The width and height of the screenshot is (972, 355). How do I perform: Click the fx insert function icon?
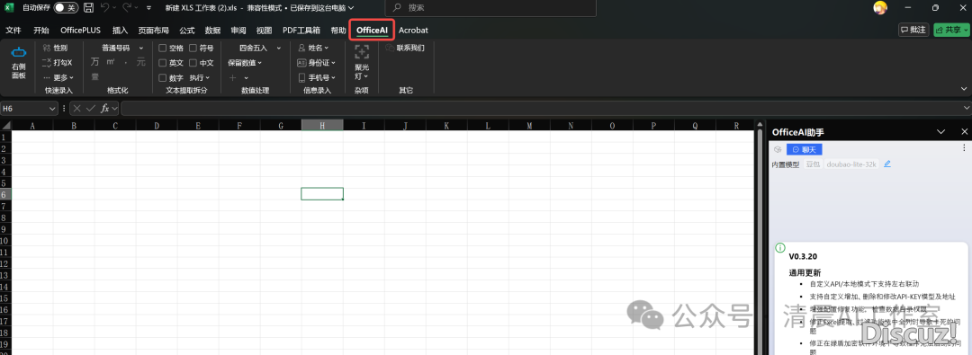click(x=105, y=108)
